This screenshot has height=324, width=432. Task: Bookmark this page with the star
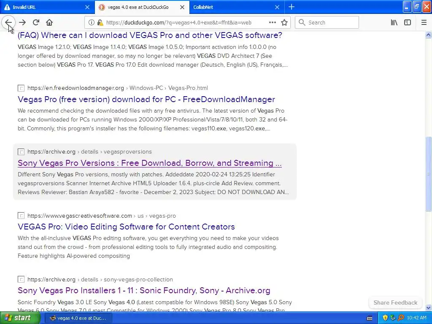pyautogui.click(x=284, y=22)
